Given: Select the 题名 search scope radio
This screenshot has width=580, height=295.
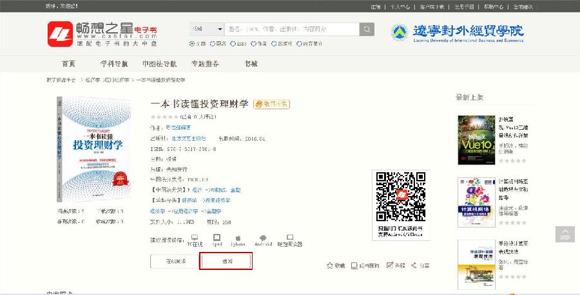Looking at the screenshot, I should pos(213,44).
